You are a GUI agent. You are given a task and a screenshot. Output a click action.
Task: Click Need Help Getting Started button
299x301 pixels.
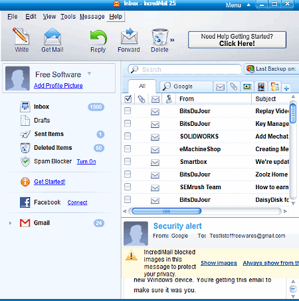point(237,40)
